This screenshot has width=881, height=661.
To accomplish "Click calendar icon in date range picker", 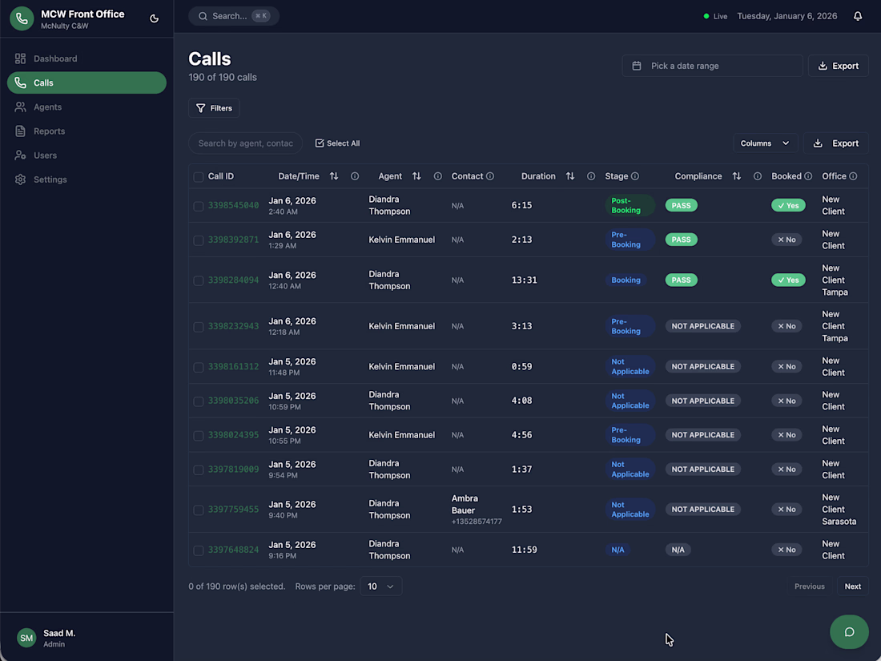I will pyautogui.click(x=637, y=66).
